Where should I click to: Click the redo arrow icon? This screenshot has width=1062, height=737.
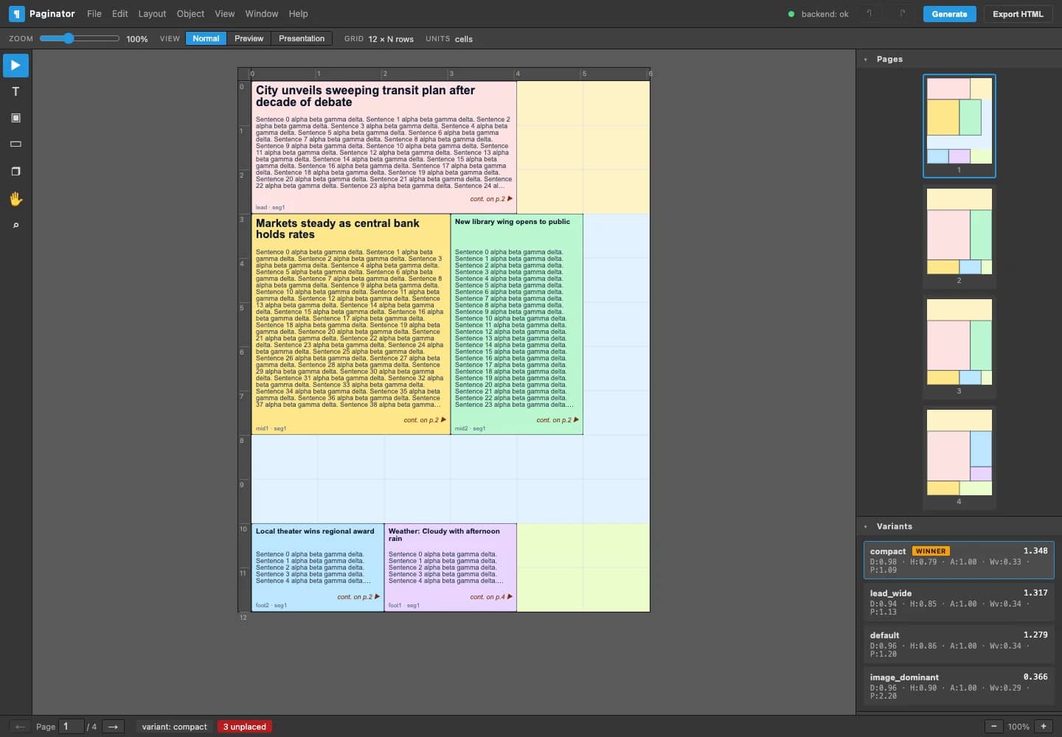coord(902,14)
